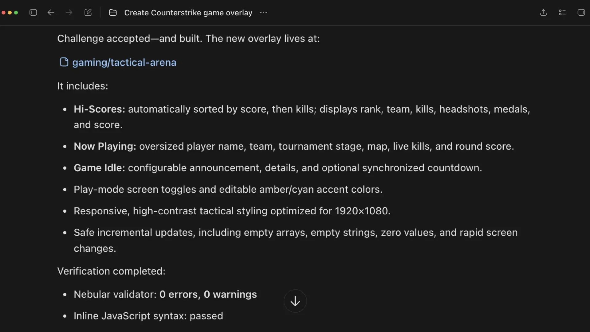Screen dimensions: 590x332
Task: Open the three-dot more options menu
Action: coord(263,13)
